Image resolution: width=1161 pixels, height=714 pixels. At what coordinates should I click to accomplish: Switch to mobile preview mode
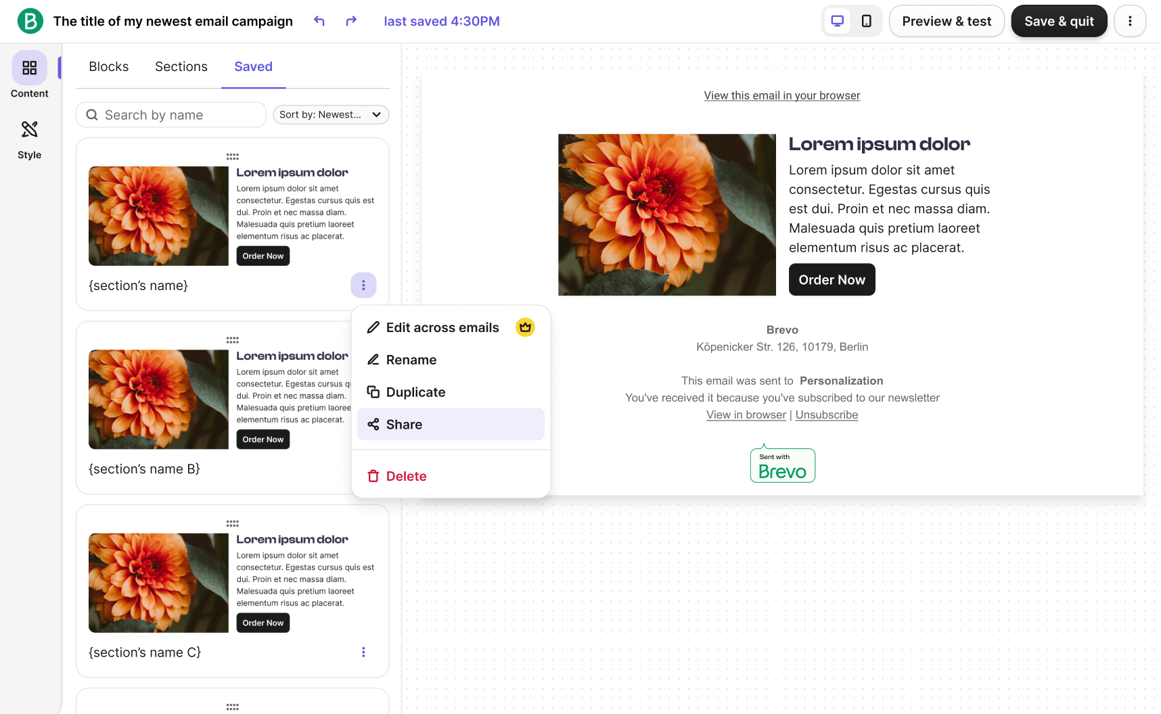coord(866,21)
